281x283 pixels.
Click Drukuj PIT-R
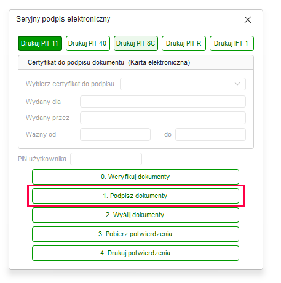click(x=184, y=43)
